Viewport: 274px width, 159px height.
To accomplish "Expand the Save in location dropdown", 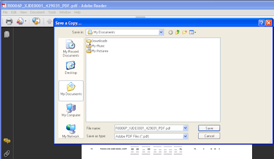I will tap(161, 32).
